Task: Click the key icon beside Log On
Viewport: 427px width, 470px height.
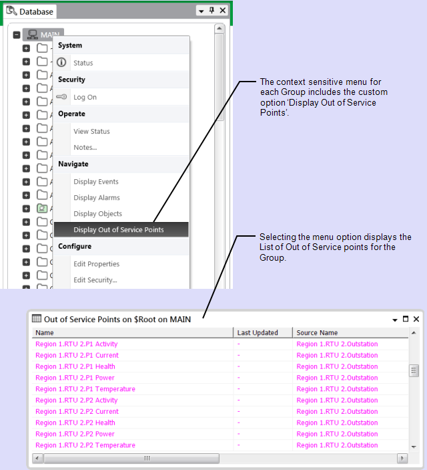Action: coord(61,97)
